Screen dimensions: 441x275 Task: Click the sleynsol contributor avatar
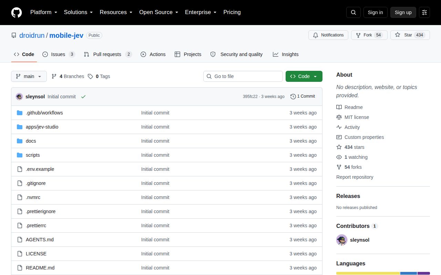[342, 240]
